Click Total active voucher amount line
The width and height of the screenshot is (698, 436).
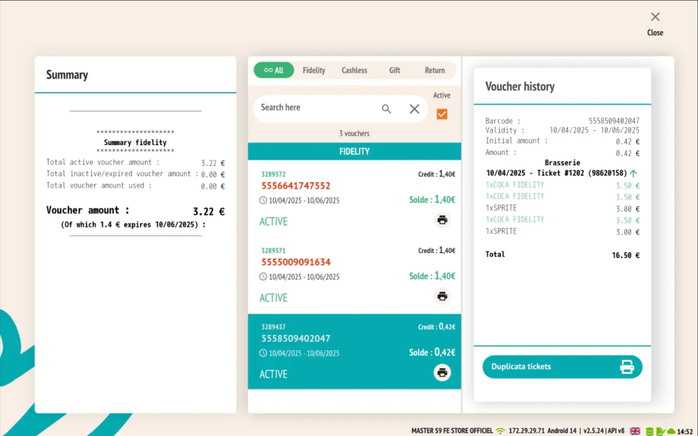point(135,162)
